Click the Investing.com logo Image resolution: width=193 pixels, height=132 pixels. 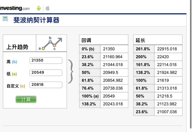(15, 8)
